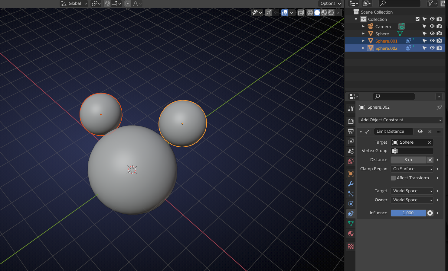Screen dimensions: 448x271
Task: Open the Add Object Constraint dropdown
Action: pos(401,120)
